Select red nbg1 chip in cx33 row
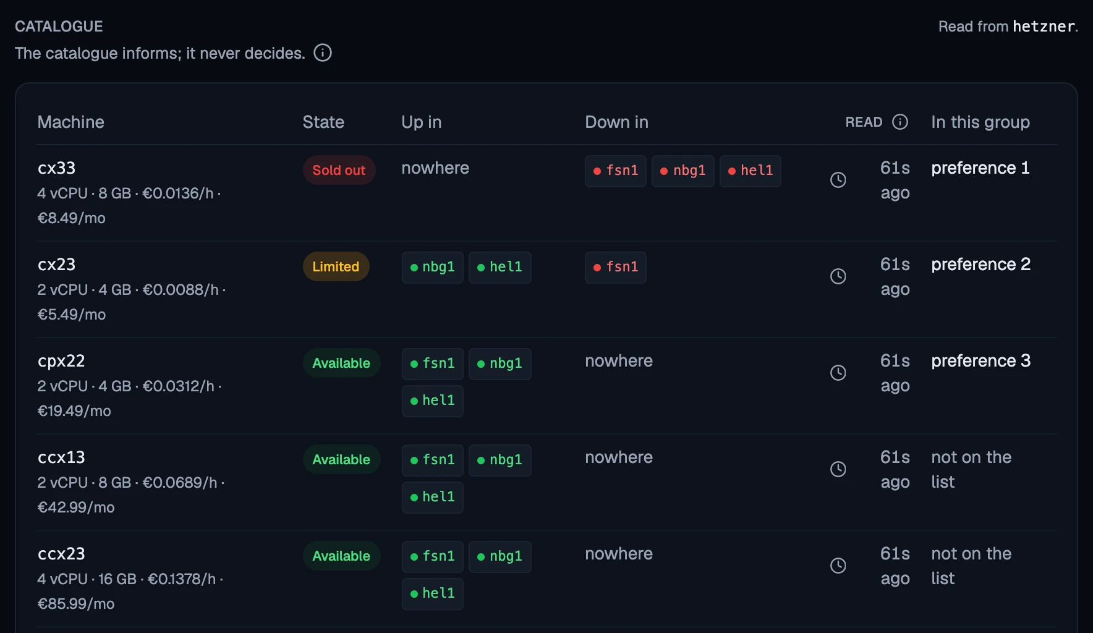 [x=683, y=171]
